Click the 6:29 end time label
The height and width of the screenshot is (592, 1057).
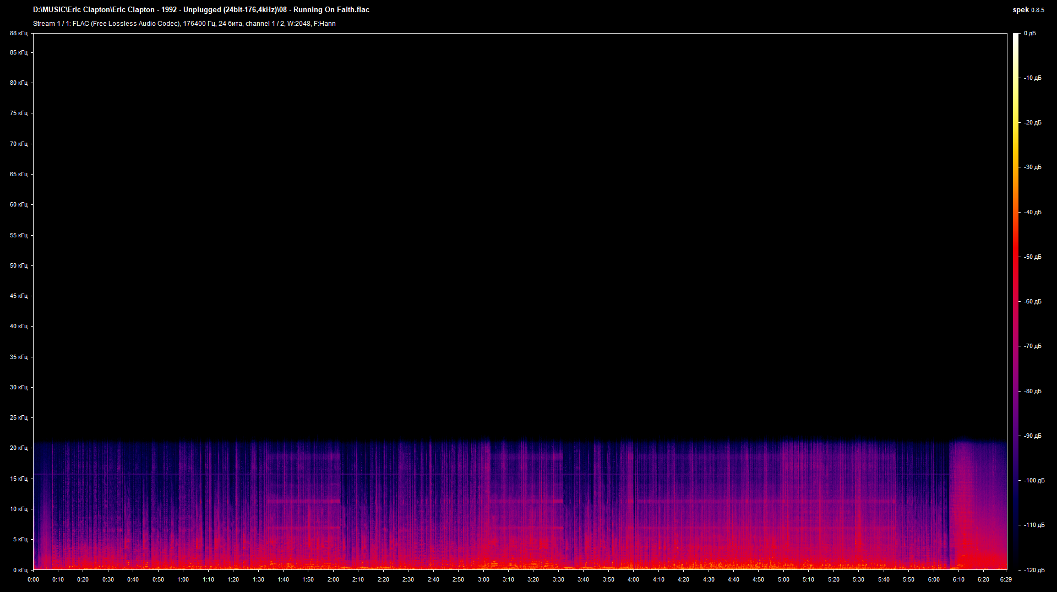1006,579
